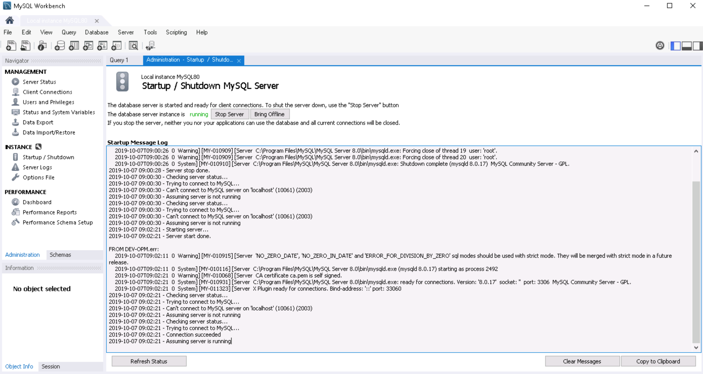Close the Local instance MySQL80 connection tab
Image resolution: width=703 pixels, height=374 pixels.
tap(97, 21)
